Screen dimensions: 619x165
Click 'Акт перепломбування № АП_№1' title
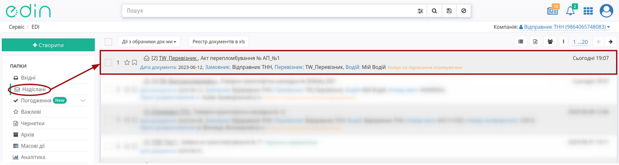[x=240, y=58]
